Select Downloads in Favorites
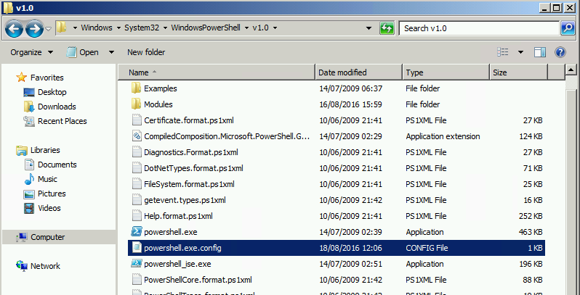 (x=57, y=107)
